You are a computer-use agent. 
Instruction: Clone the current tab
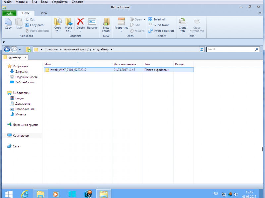coord(183,25)
